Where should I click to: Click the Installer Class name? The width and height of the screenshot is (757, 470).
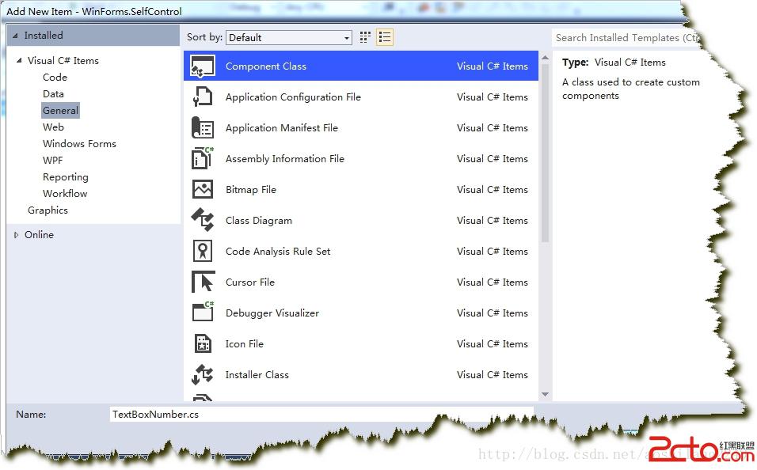pyautogui.click(x=257, y=375)
